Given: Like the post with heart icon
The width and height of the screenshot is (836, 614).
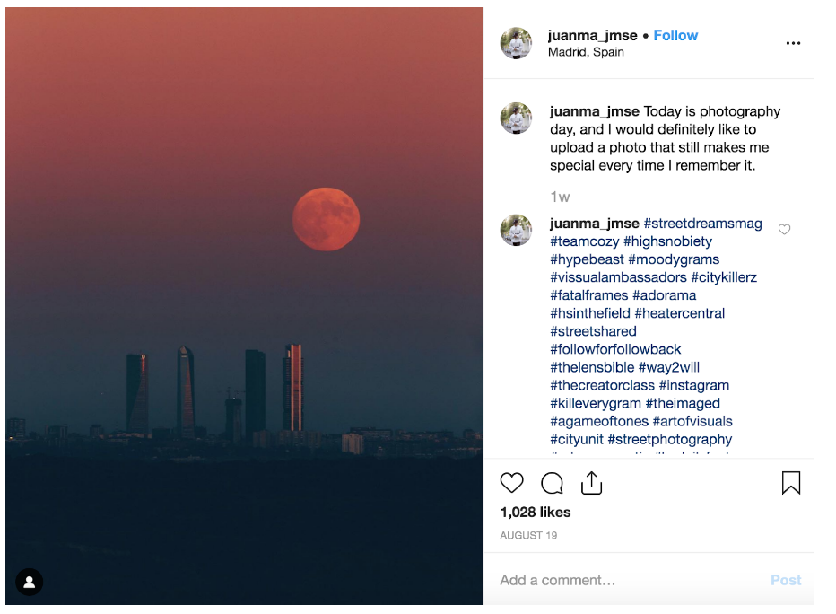Looking at the screenshot, I should [511, 483].
